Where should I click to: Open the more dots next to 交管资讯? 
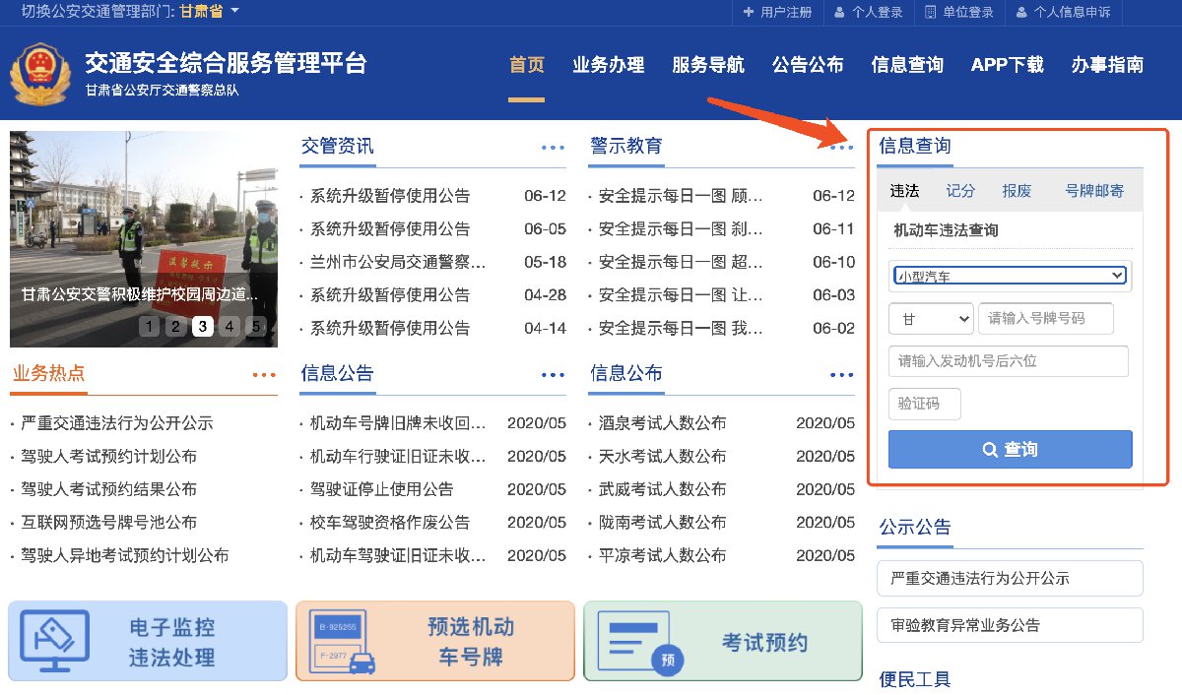(554, 148)
